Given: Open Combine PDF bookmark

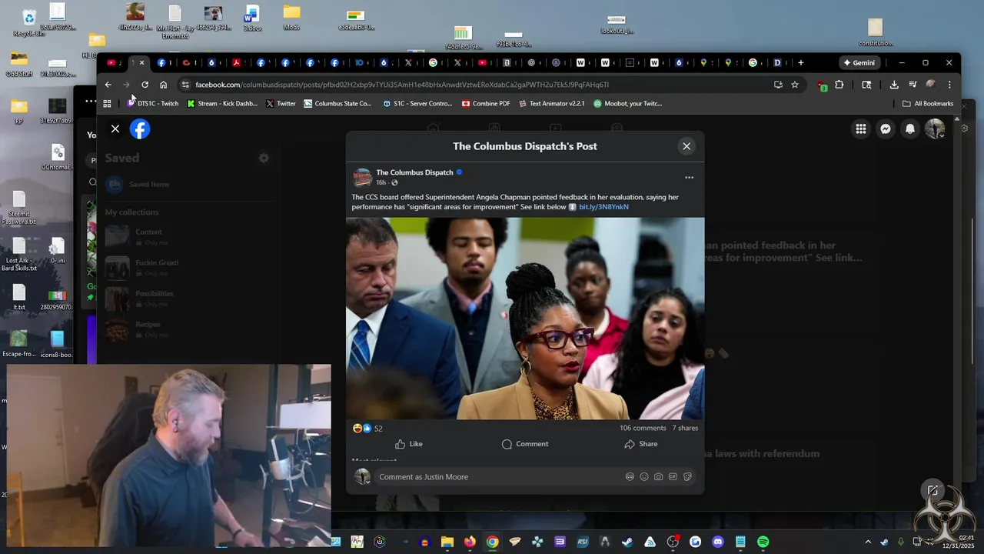Looking at the screenshot, I should [x=486, y=104].
